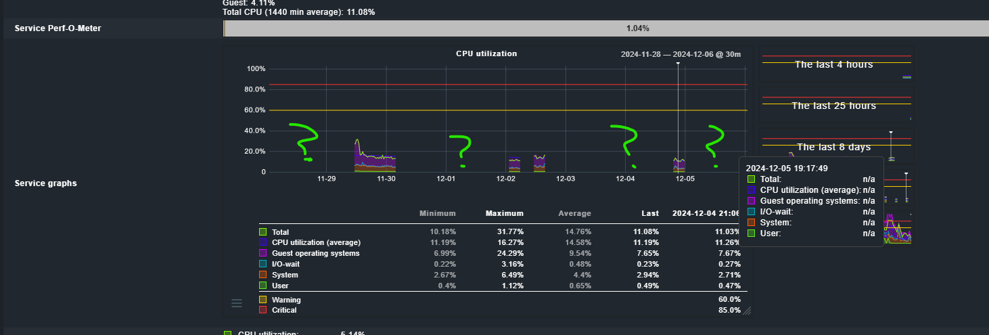The image size is (989, 335).
Task: Select the Critical red legend swatch
Action: point(262,310)
